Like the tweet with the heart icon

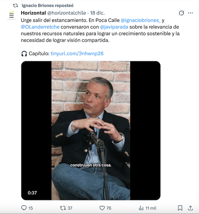pyautogui.click(x=102, y=208)
